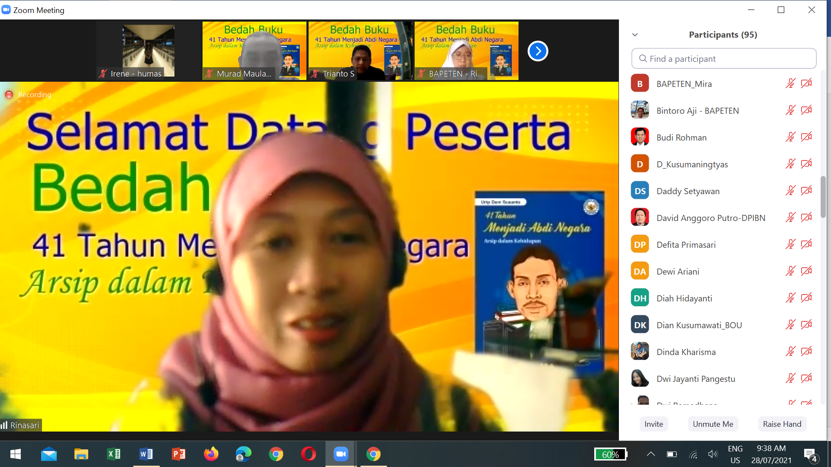Click the Recording indicator
The height and width of the screenshot is (467, 831).
(x=29, y=95)
